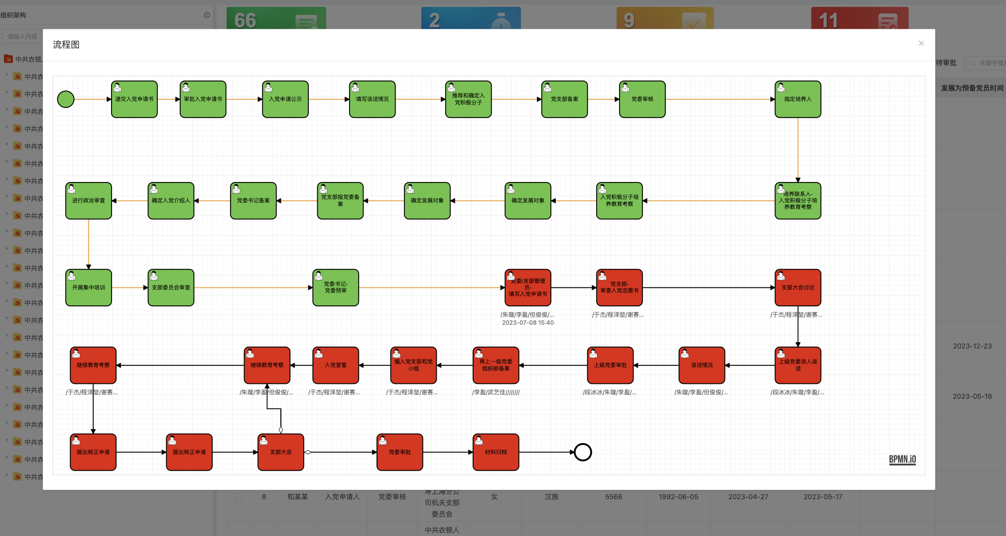The image size is (1006, 536).
Task: Select the 培养联系人-入党积极分子培养教育考察 node
Action: point(798,201)
